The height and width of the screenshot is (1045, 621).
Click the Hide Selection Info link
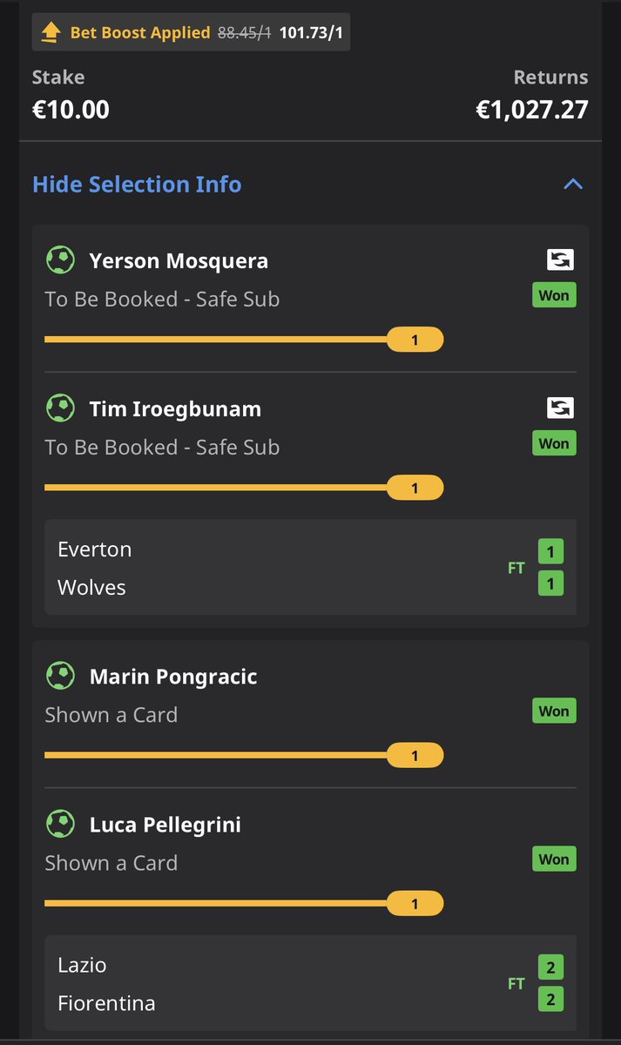[137, 185]
